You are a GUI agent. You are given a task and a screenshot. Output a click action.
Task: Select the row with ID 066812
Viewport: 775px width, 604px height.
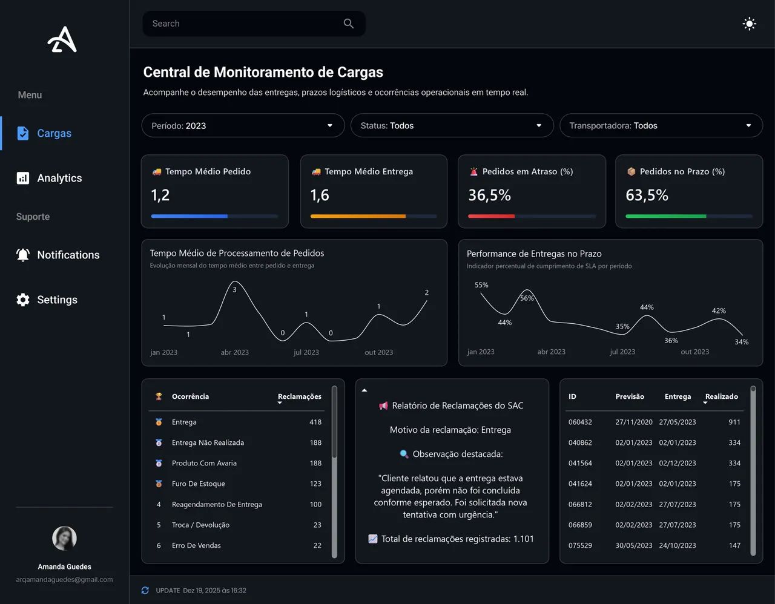[655, 504]
